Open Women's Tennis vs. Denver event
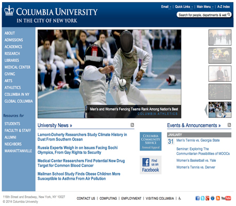 click(x=196, y=167)
